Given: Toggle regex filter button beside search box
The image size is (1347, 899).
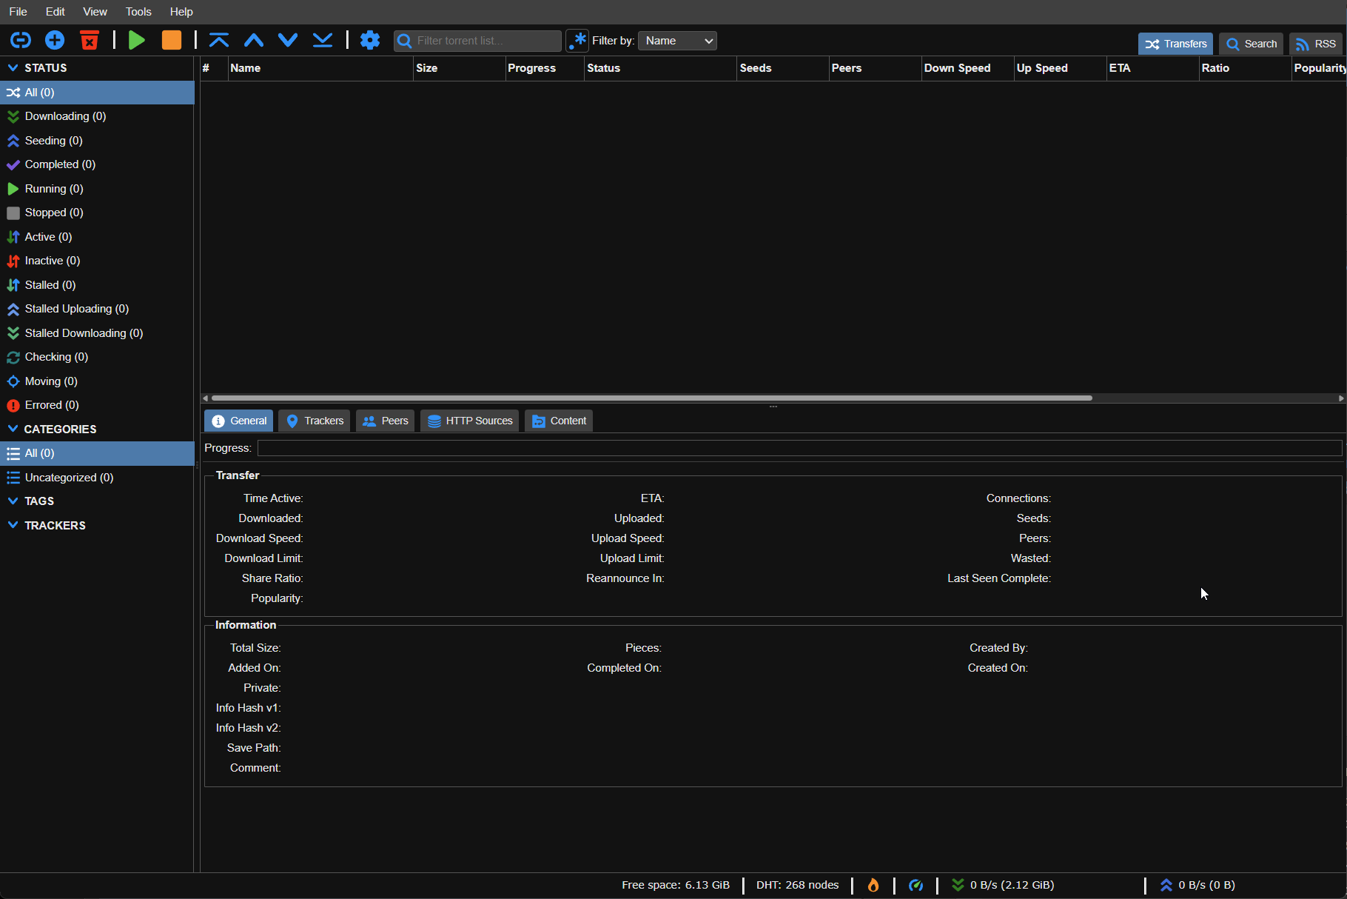Looking at the screenshot, I should click(577, 41).
